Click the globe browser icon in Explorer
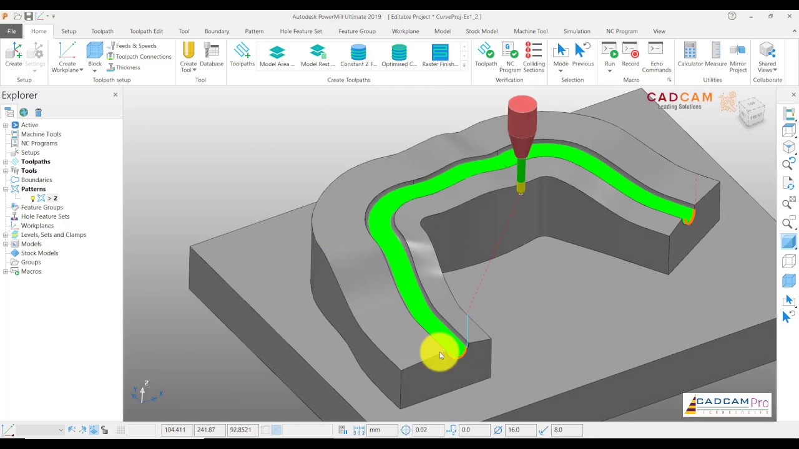 point(24,112)
